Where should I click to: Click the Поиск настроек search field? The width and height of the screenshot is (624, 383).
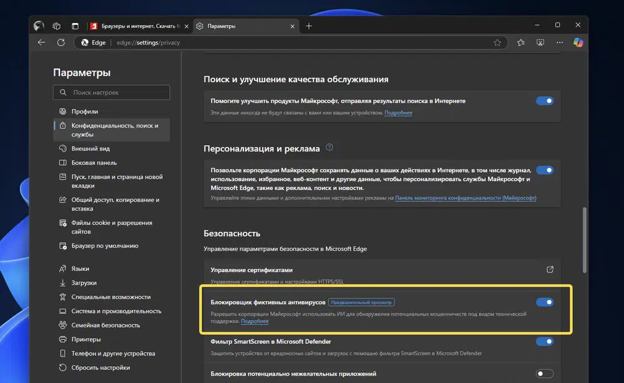tap(112, 92)
